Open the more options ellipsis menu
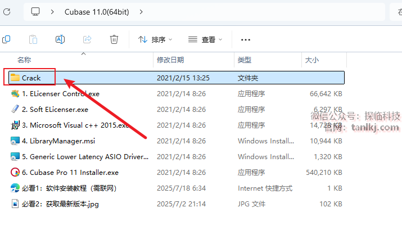The image size is (402, 239). 246,40
